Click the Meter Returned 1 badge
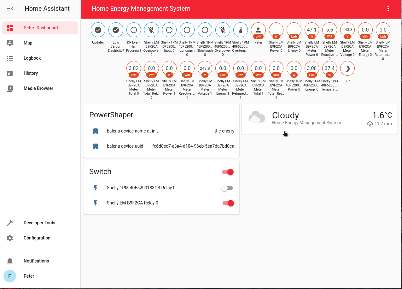 (241, 69)
